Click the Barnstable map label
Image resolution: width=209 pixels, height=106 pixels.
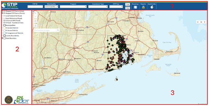pyautogui.click(x=169, y=51)
